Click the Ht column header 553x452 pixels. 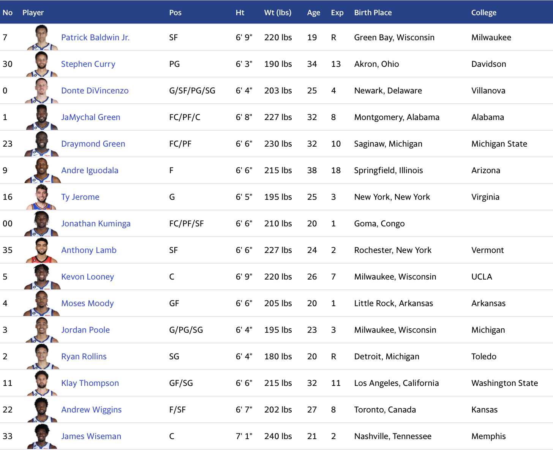coord(240,13)
